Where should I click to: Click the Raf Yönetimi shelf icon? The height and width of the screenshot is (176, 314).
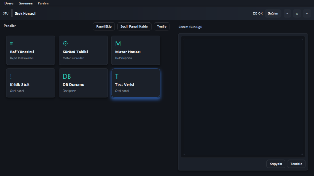pyautogui.click(x=12, y=43)
